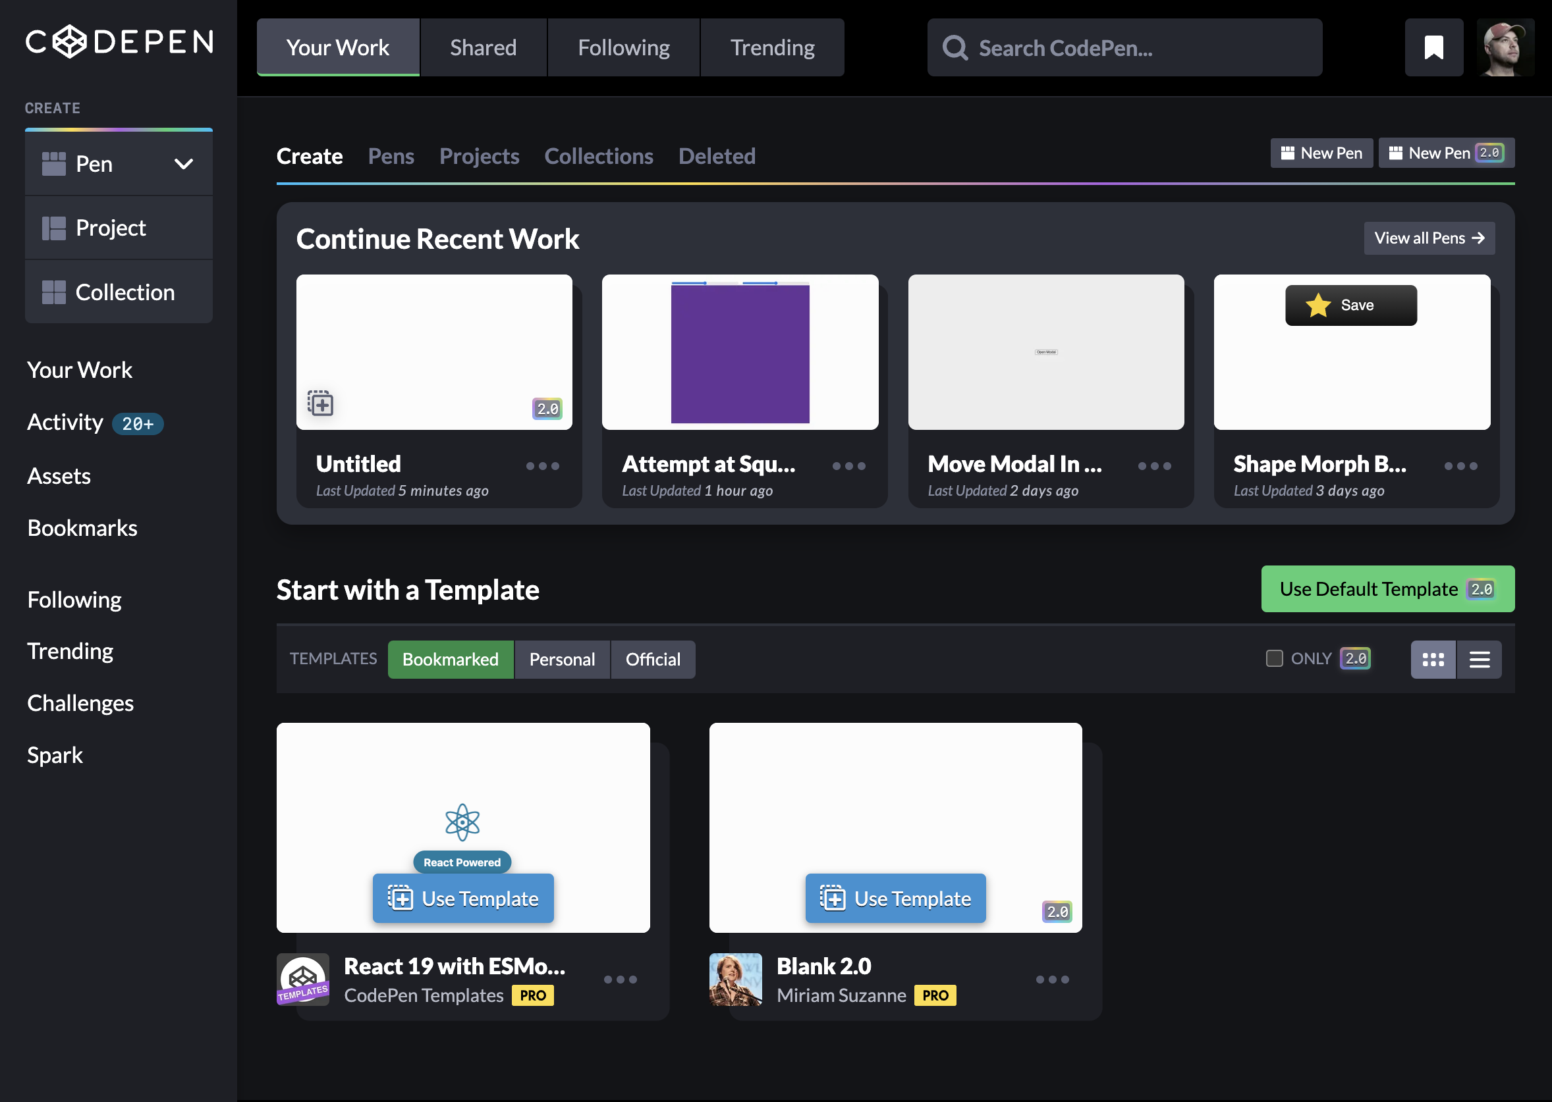Open bookmarks via the top bookmark icon
This screenshot has height=1102, width=1552.
coord(1433,47)
